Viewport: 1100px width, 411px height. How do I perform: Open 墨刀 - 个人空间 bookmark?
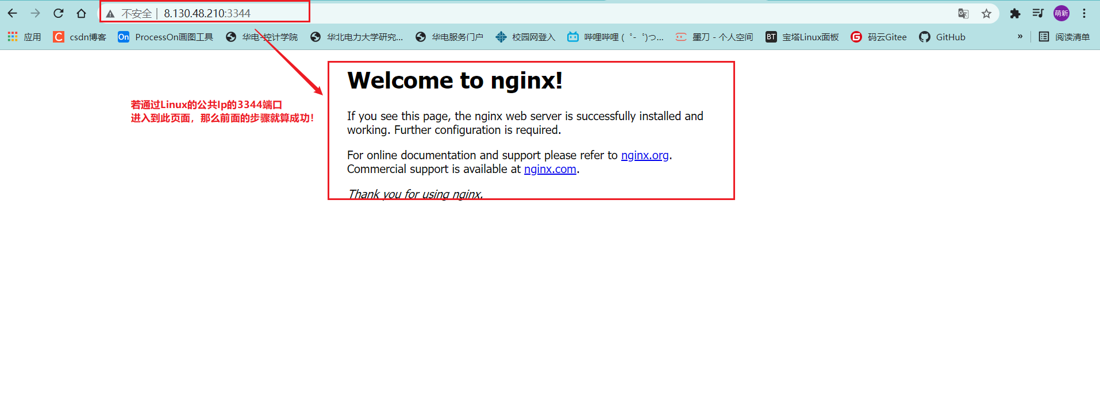(x=714, y=37)
